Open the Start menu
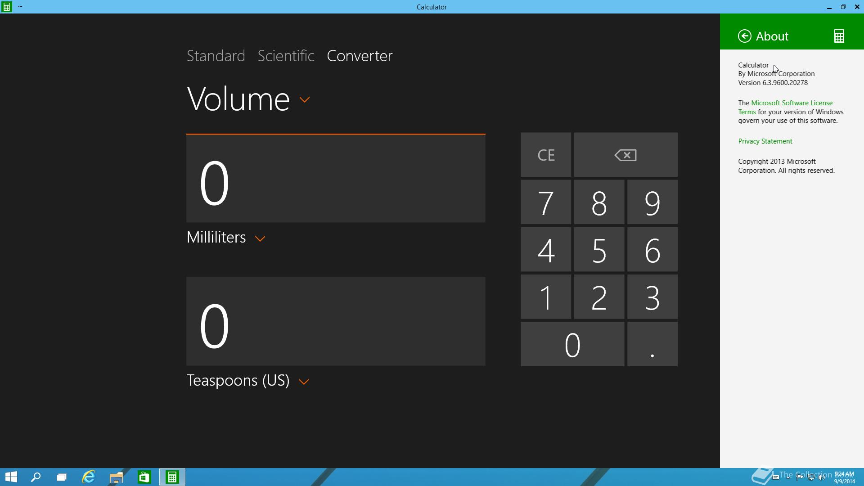 pos(11,477)
